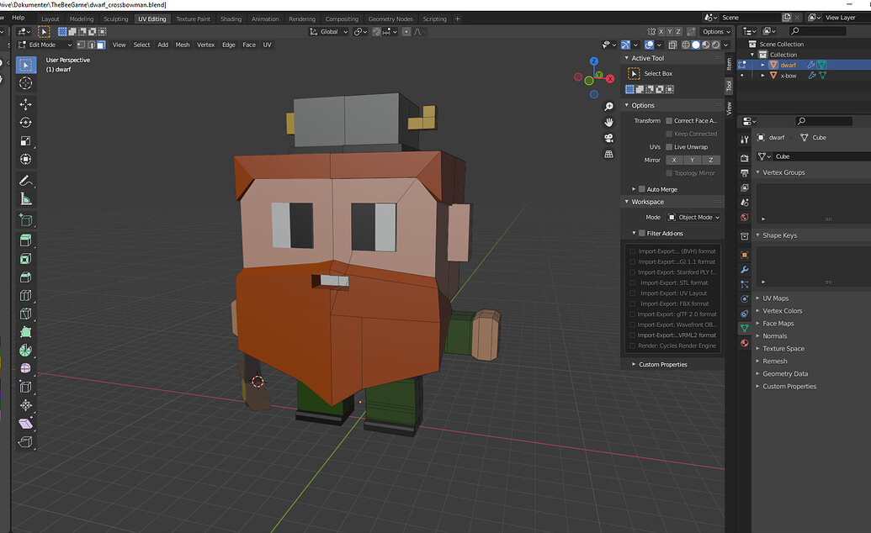Click the pan hand viewport gizmo
This screenshot has width=871, height=533.
click(608, 122)
